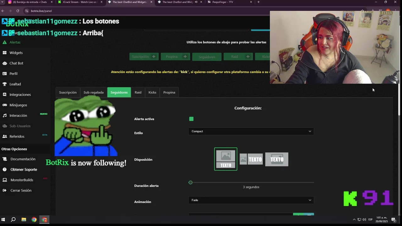Switch to the Kicks alert tab
The height and width of the screenshot is (226, 402).
click(x=152, y=92)
